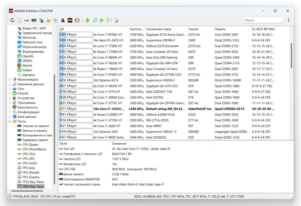
Task: Click the Refresh toolbar icon
Action: 12,20
